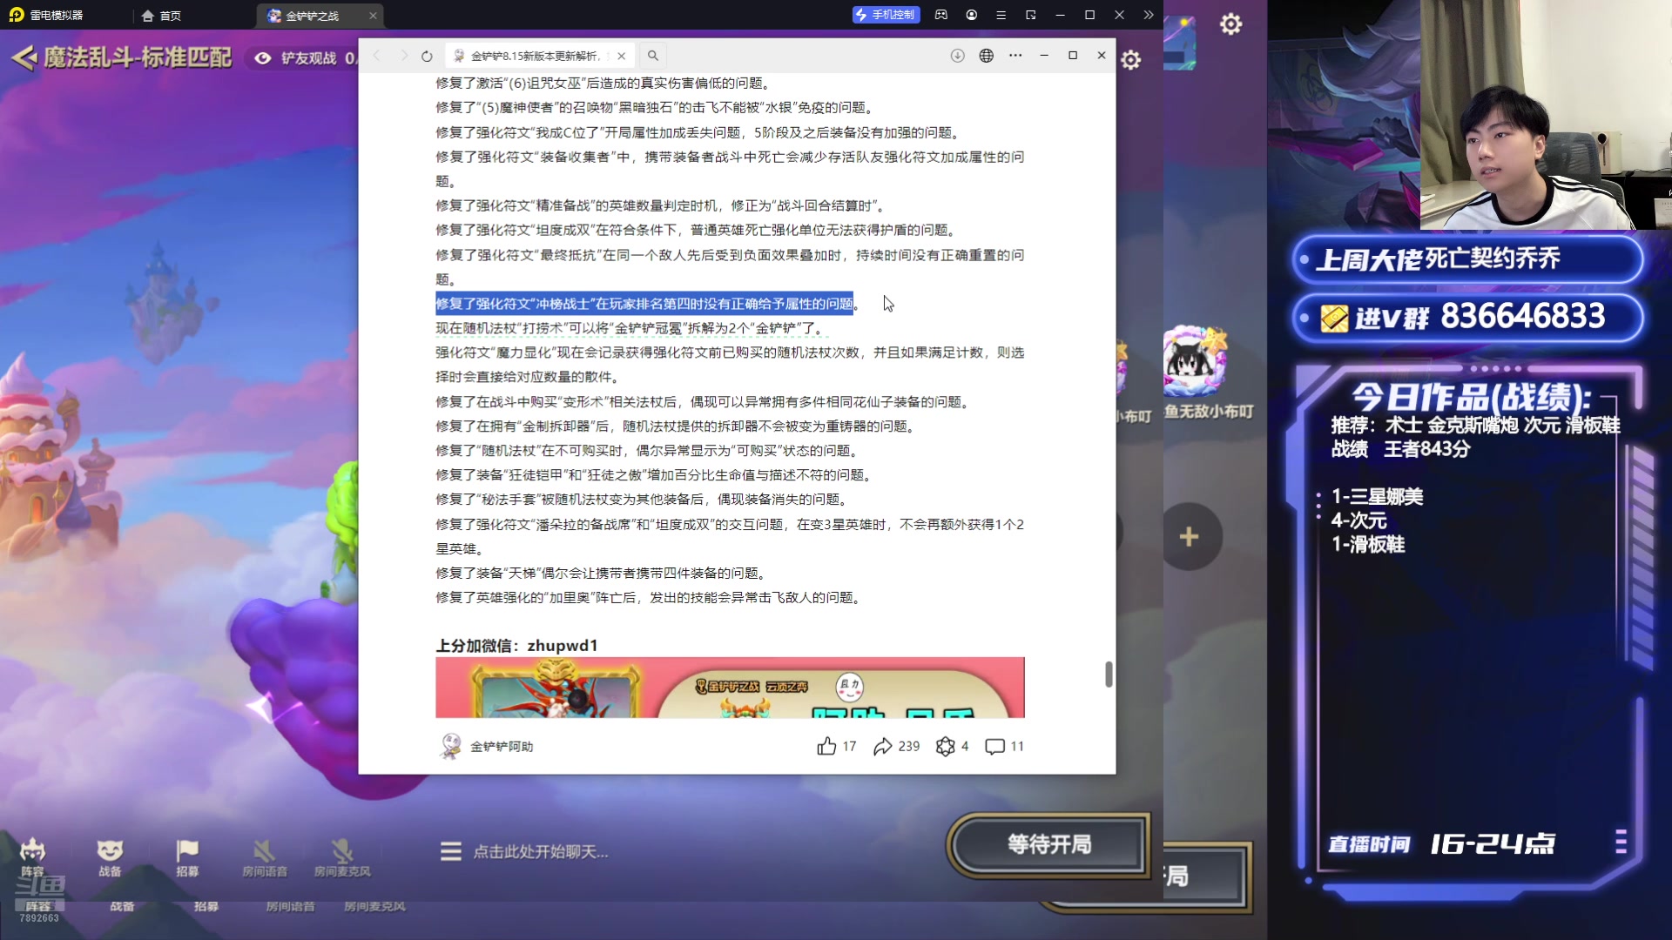Toggle the 手机控制 phone control mode
Image resolution: width=1672 pixels, height=940 pixels.
click(x=886, y=15)
